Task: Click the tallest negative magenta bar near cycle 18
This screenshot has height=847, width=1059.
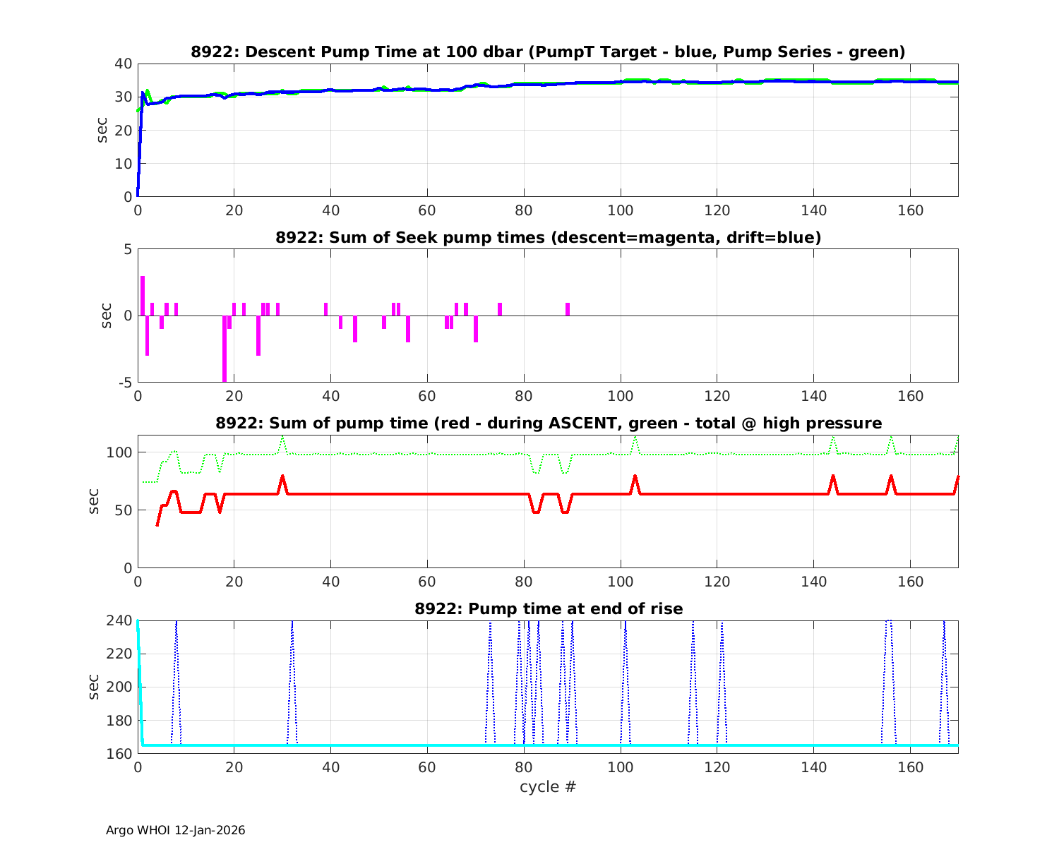Action: [x=225, y=349]
